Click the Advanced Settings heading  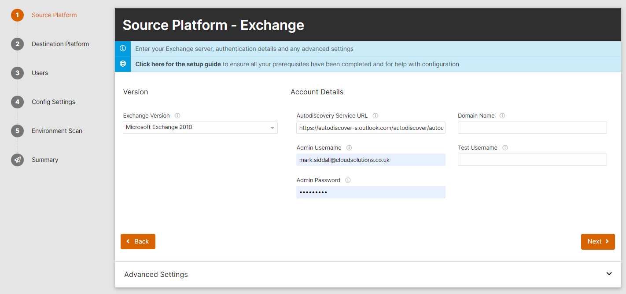pyautogui.click(x=156, y=274)
